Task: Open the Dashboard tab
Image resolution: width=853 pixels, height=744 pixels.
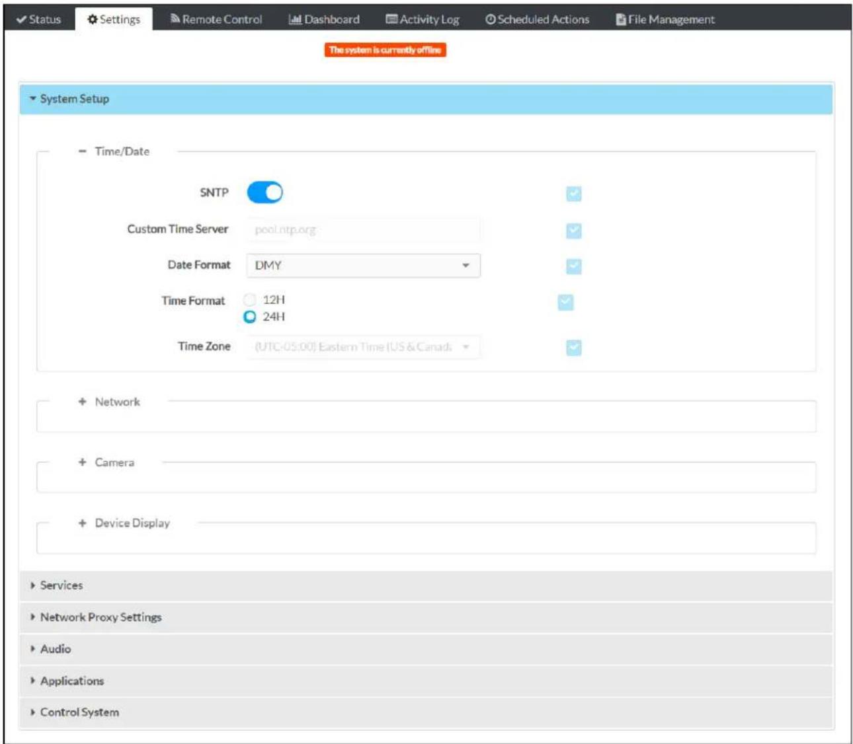Action: click(324, 20)
